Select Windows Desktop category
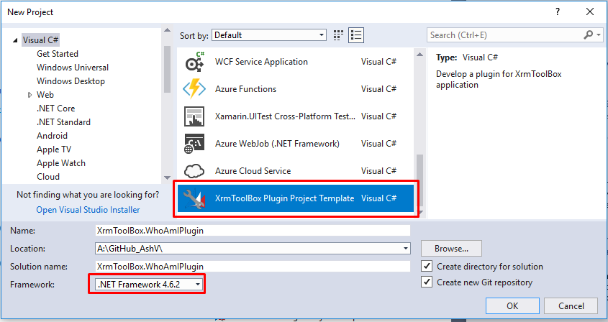Screen dimensions: 608x322 coord(71,81)
